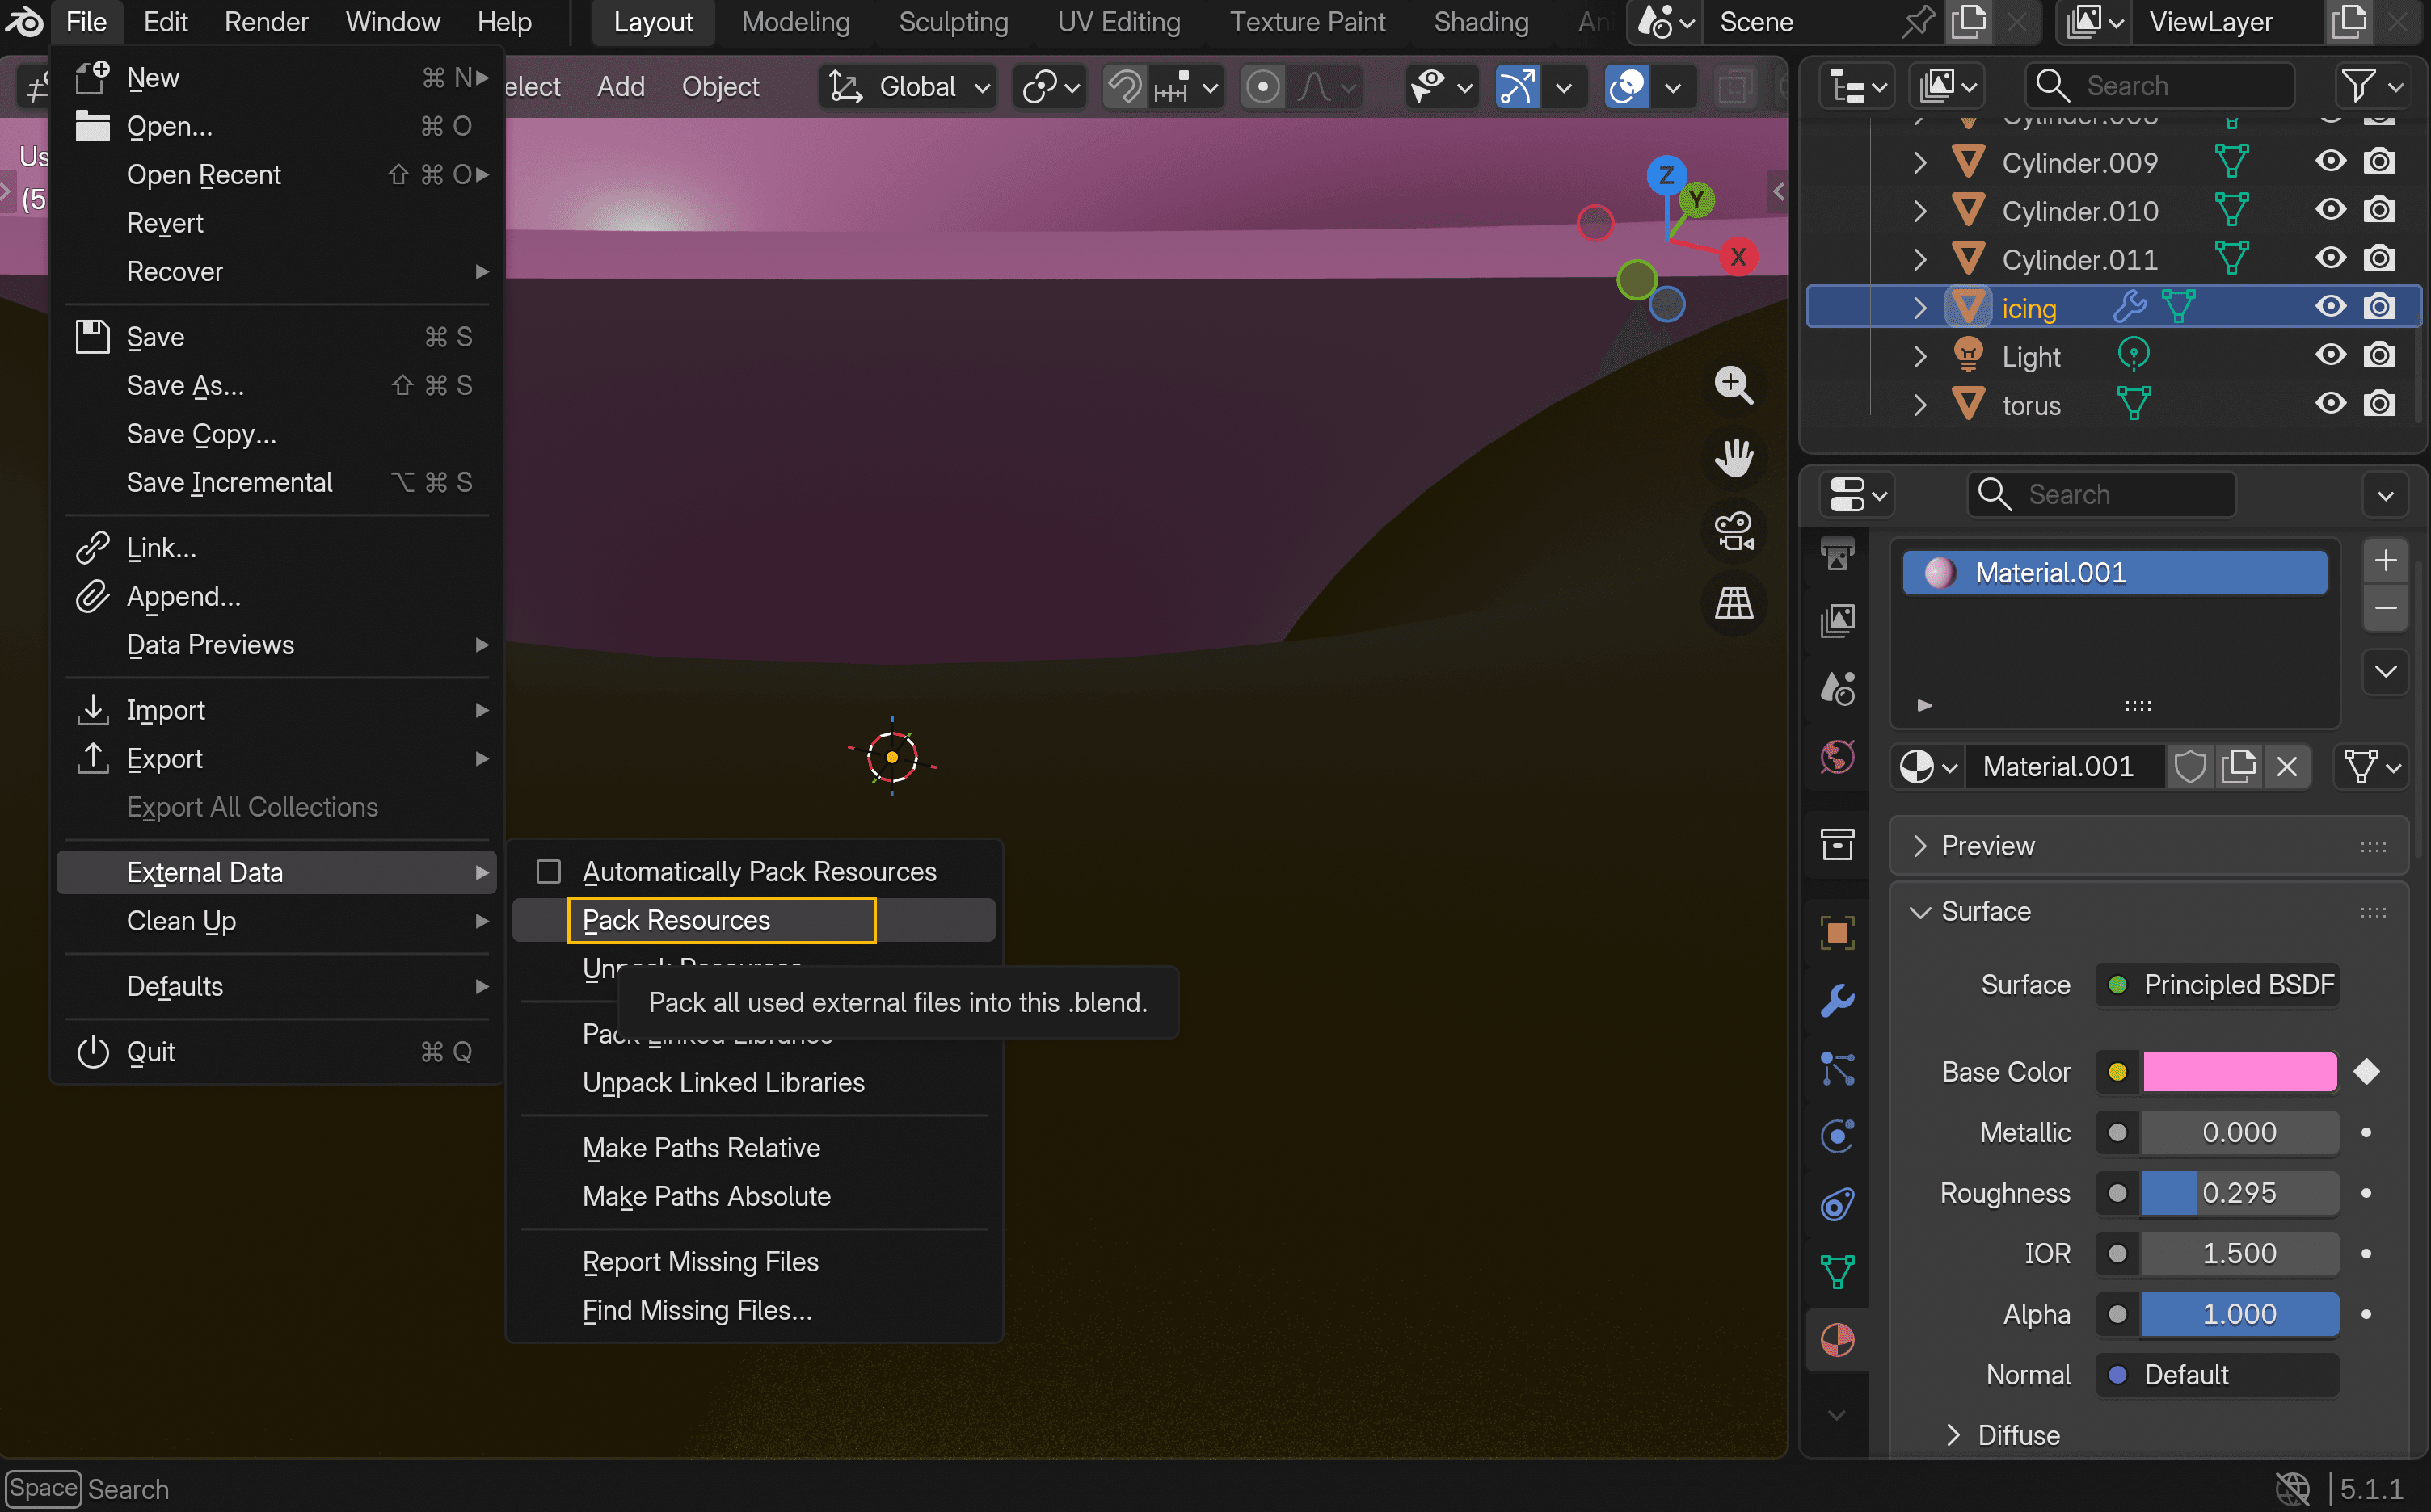Open the pink Base Color swatch
The height and width of the screenshot is (1512, 2431).
[2239, 1072]
